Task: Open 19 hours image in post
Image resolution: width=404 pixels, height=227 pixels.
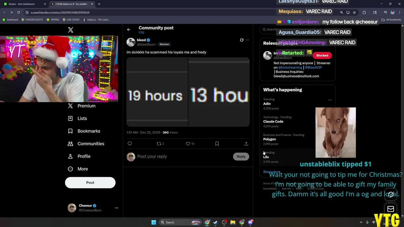Action: (157, 92)
